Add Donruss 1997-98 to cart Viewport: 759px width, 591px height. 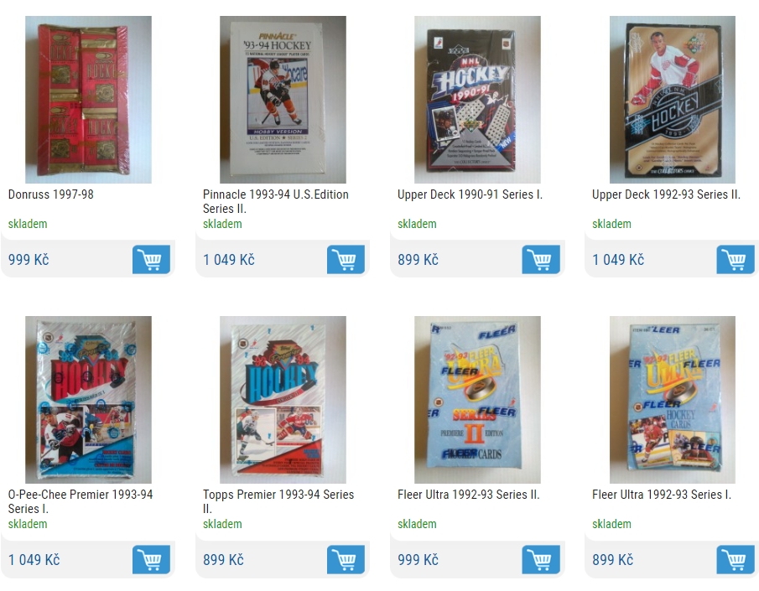[x=151, y=259]
